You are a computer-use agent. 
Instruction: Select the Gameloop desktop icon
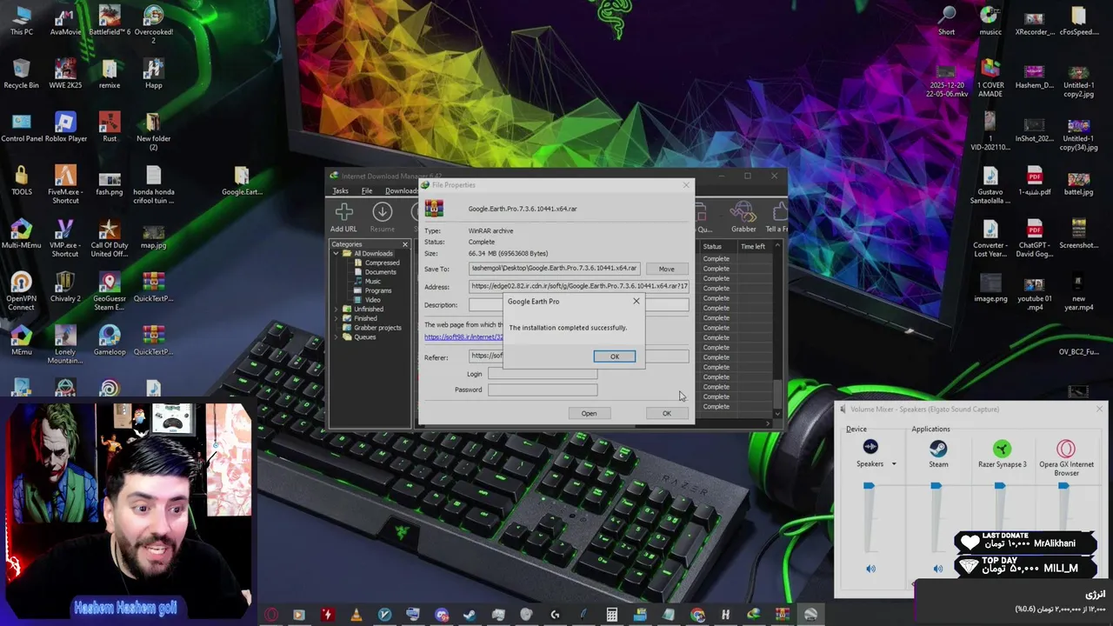[x=110, y=341]
